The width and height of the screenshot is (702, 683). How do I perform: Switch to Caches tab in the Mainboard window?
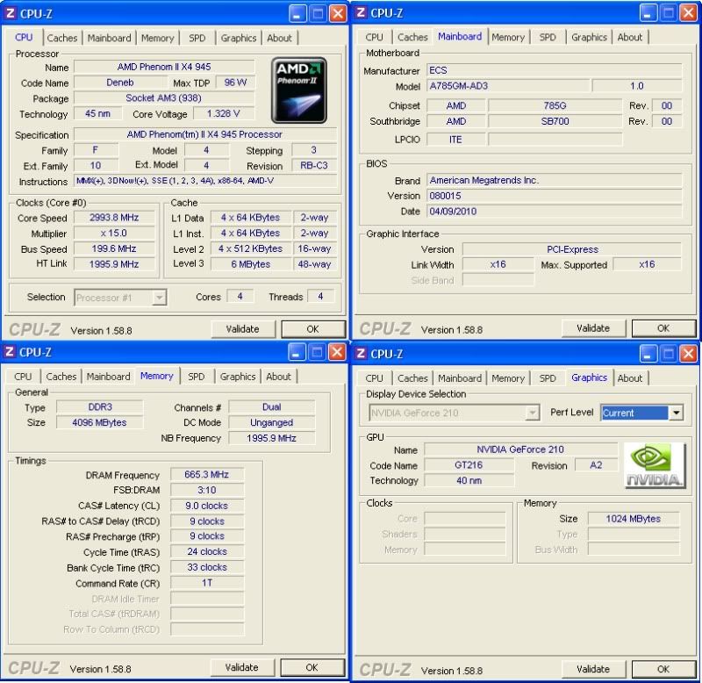point(412,37)
